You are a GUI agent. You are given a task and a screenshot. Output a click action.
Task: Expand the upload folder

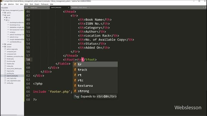pyautogui.click(x=3, y=44)
